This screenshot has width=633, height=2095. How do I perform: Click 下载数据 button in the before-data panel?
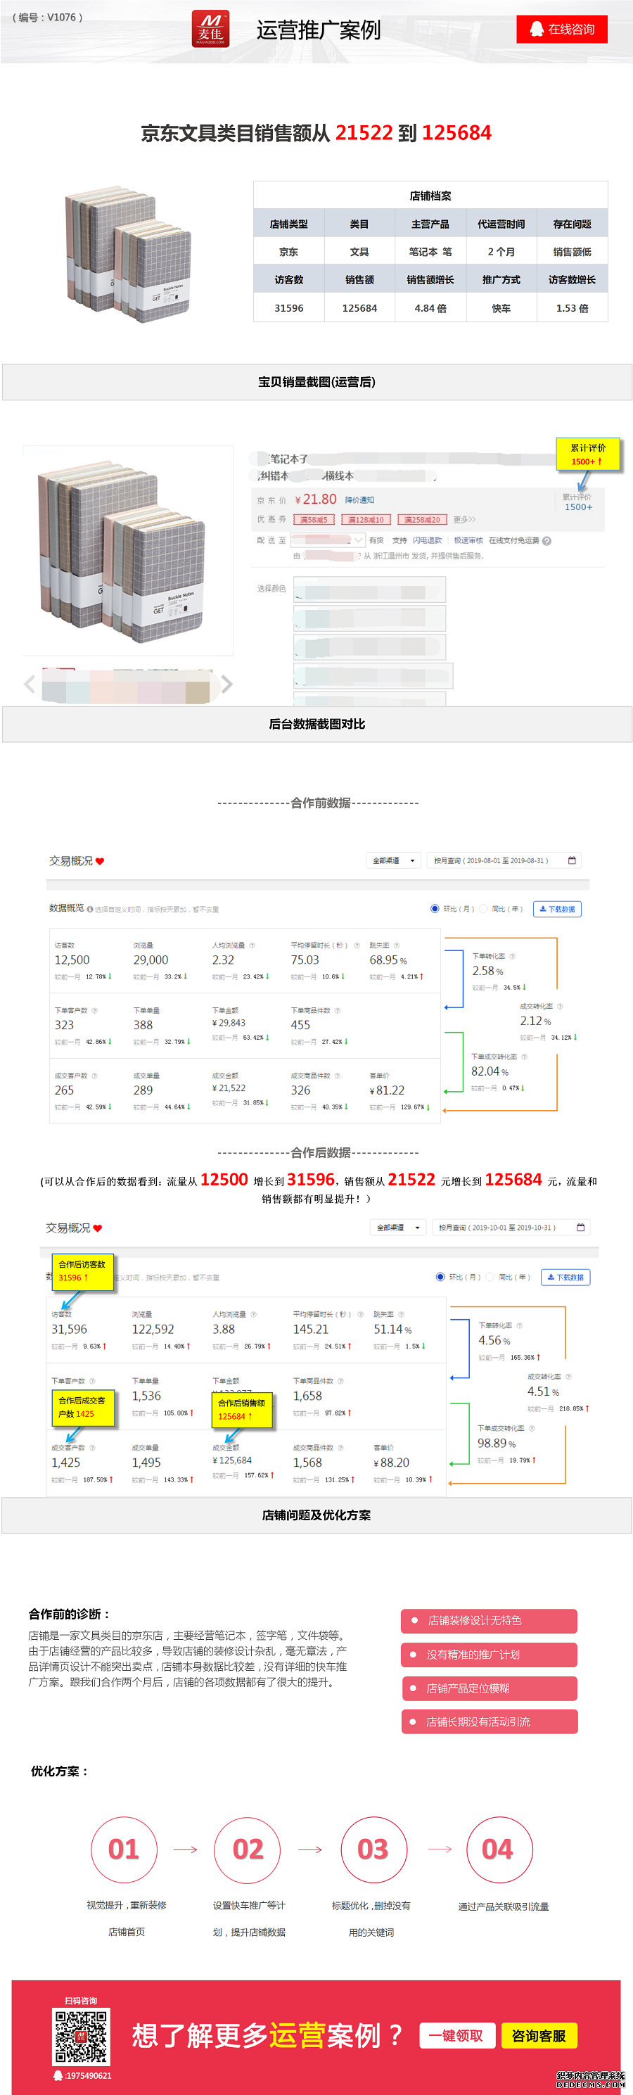click(x=558, y=909)
